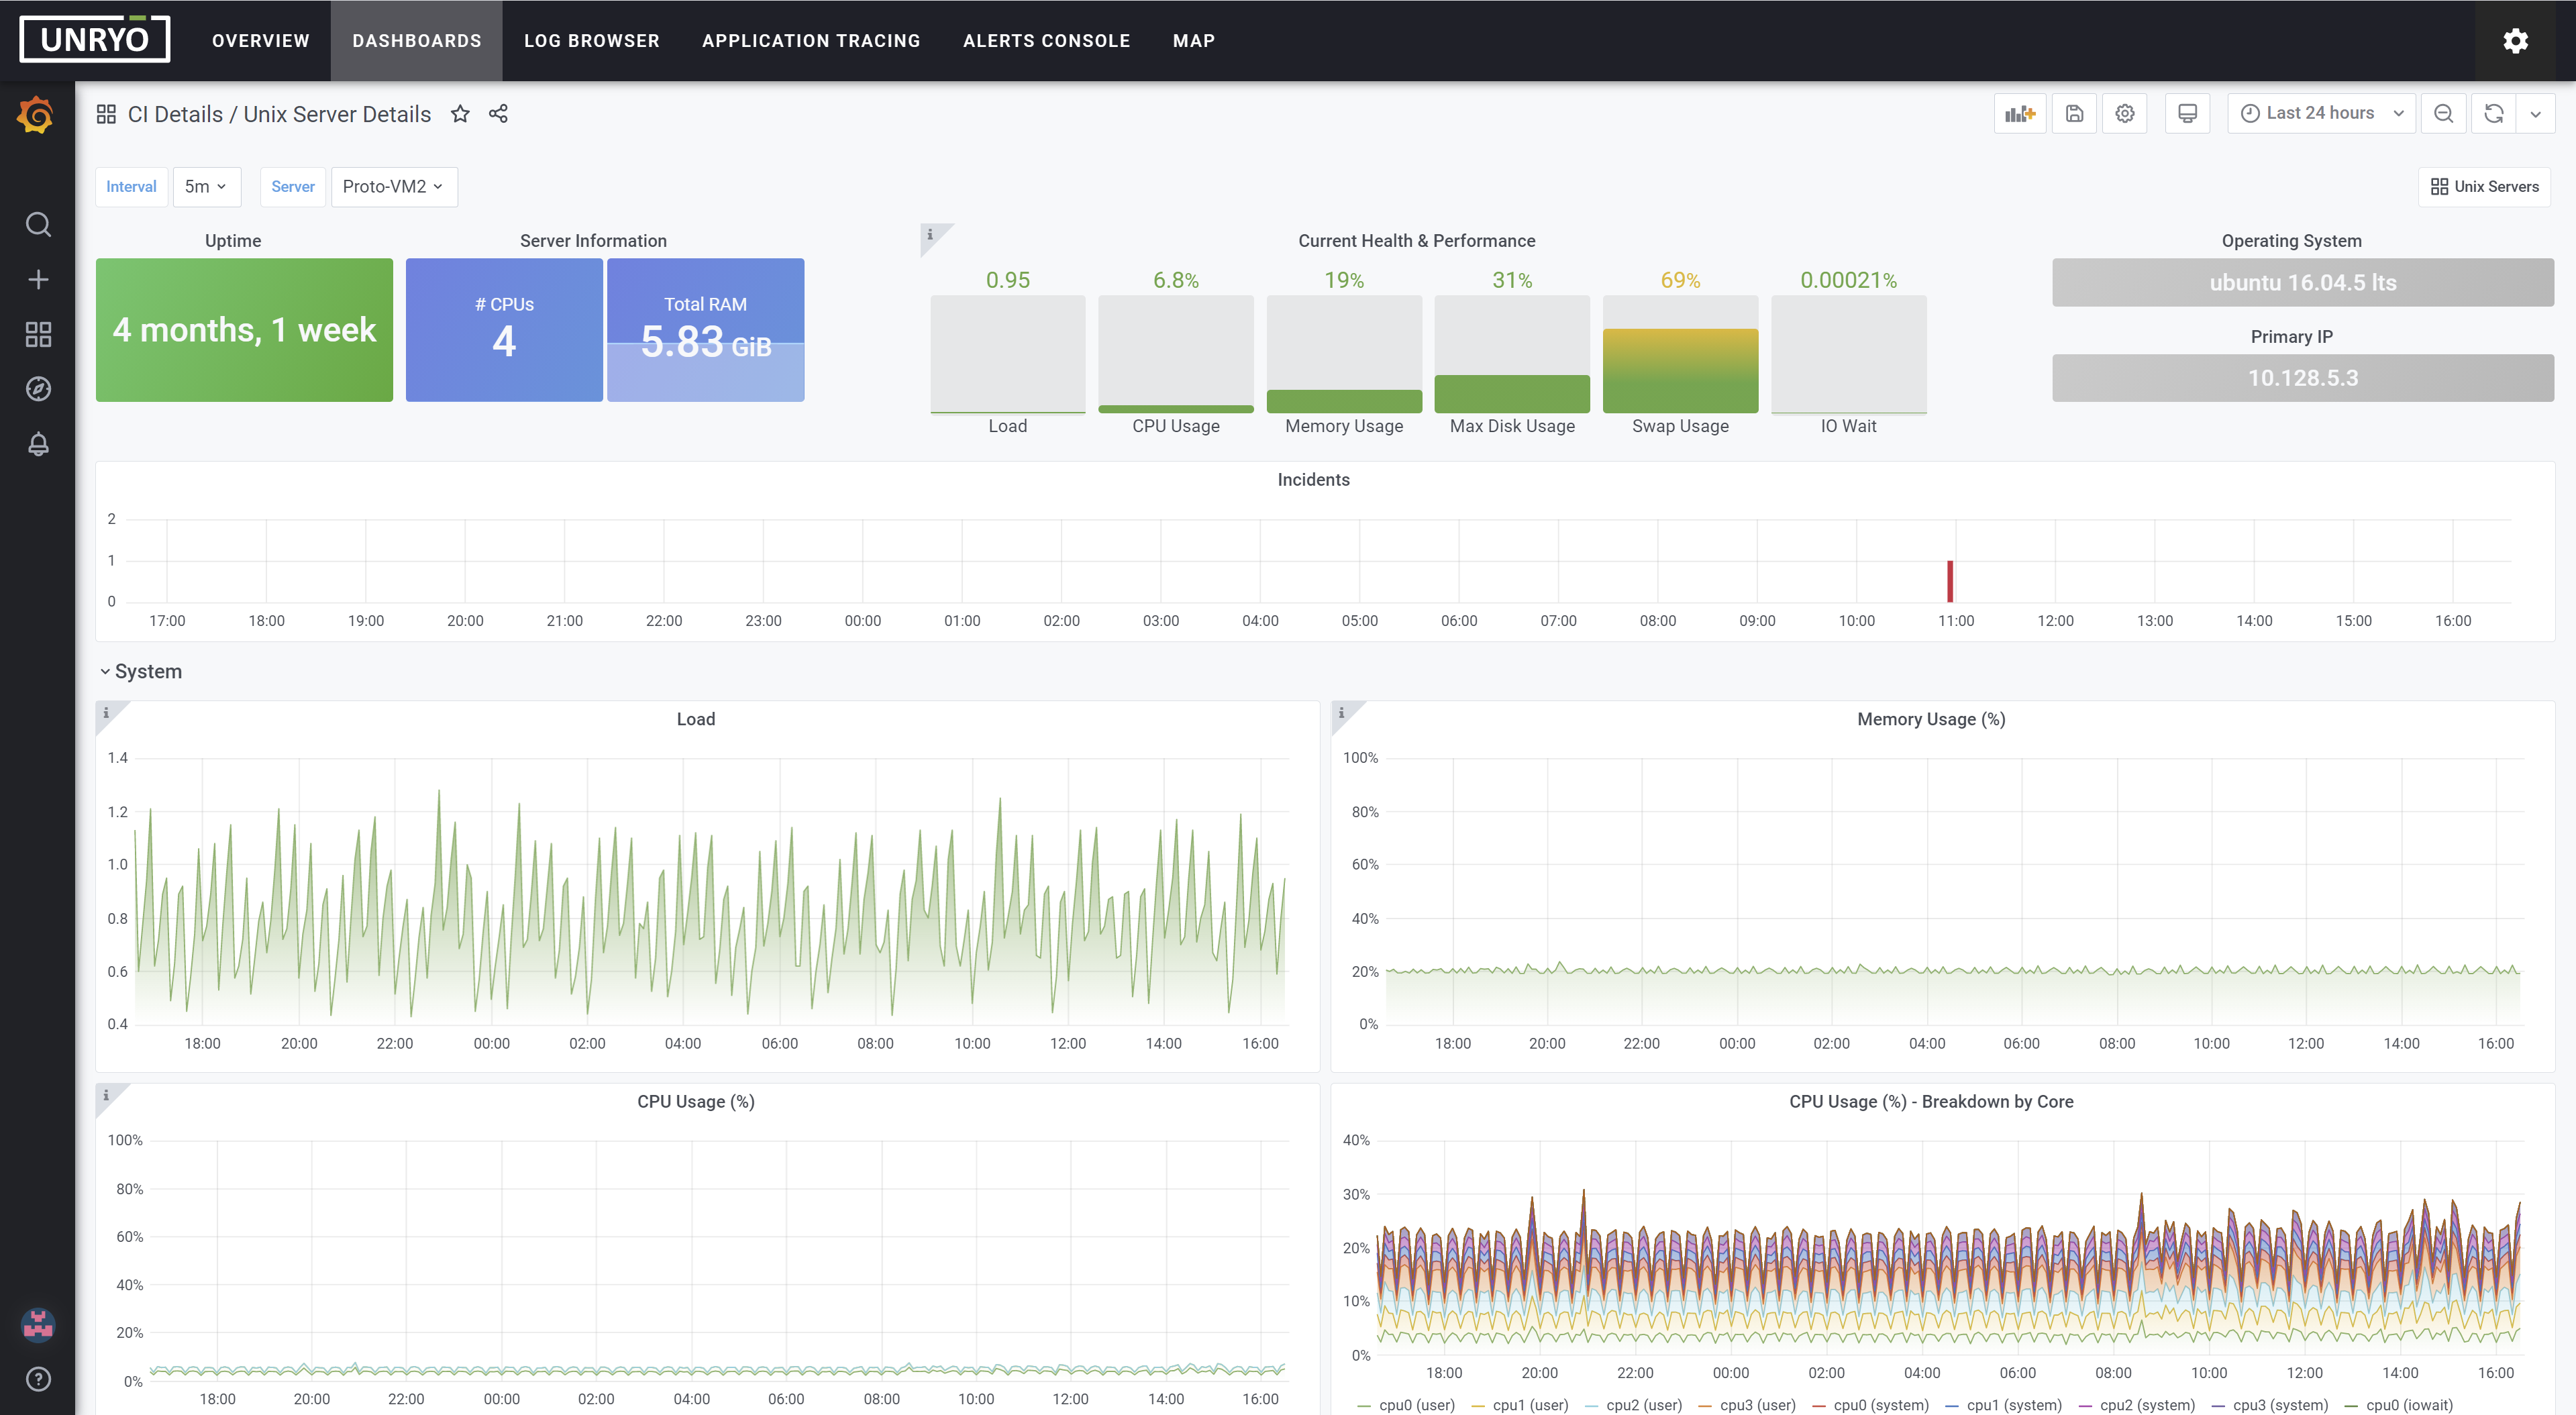Open the Interval 5m dropdown
Viewport: 2576px width, 1415px height.
(x=207, y=186)
